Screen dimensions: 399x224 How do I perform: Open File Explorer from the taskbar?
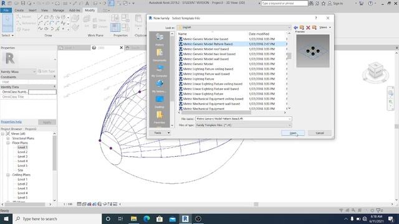click(x=133, y=218)
